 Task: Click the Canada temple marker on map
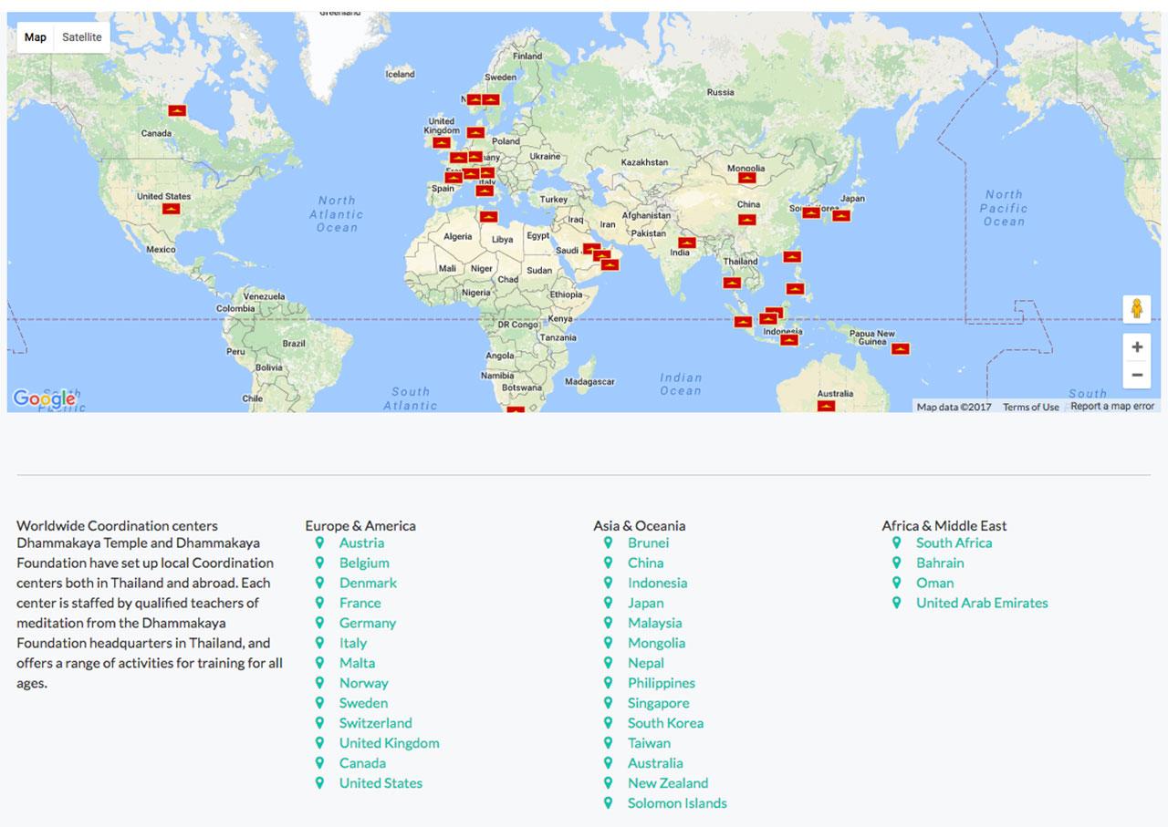(177, 110)
